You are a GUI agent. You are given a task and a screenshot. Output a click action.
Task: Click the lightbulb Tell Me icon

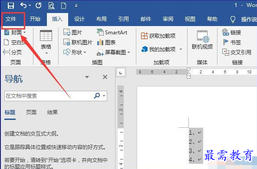233,20
